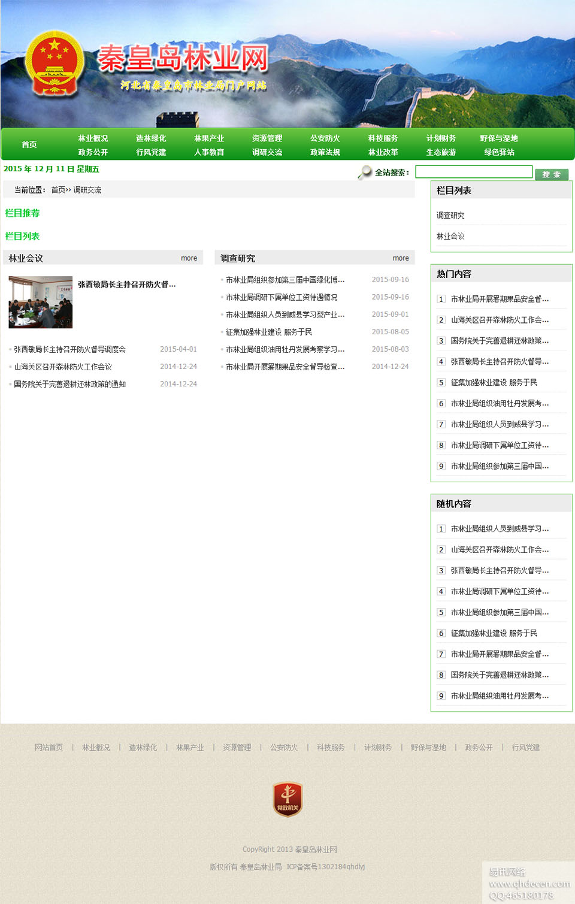Click the red 党政机关 badge icon
This screenshot has height=904, width=575.
[x=287, y=799]
